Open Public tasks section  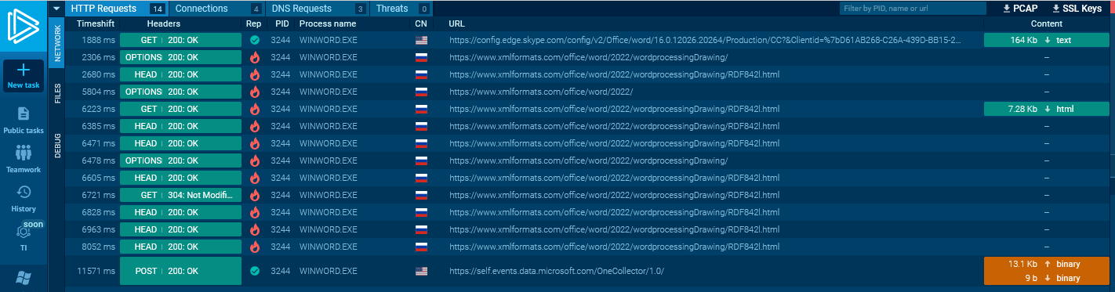pos(24,120)
